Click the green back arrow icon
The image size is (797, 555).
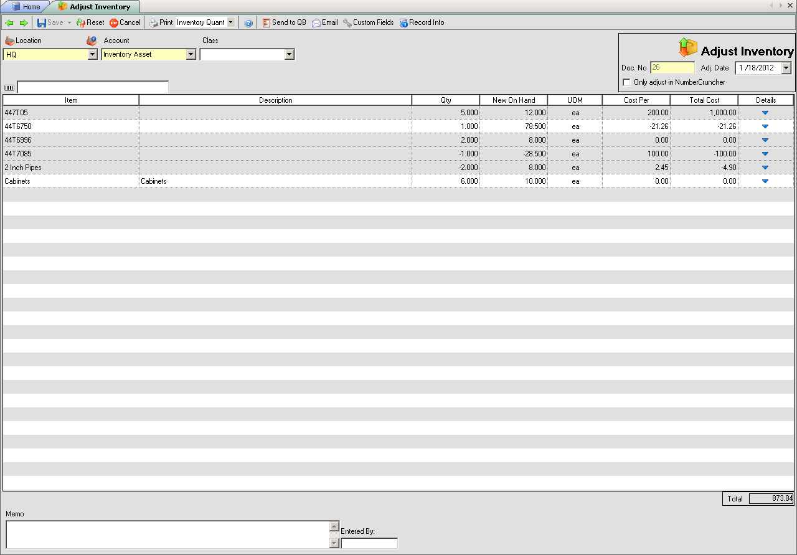(9, 23)
